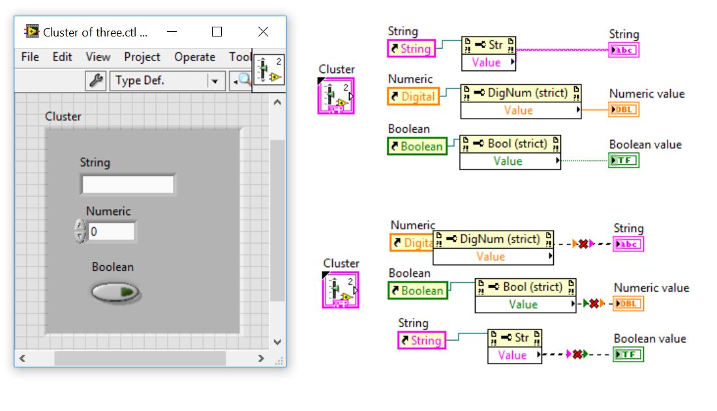717x411 pixels.
Task: Open the Project menu
Action: pyautogui.click(x=142, y=57)
